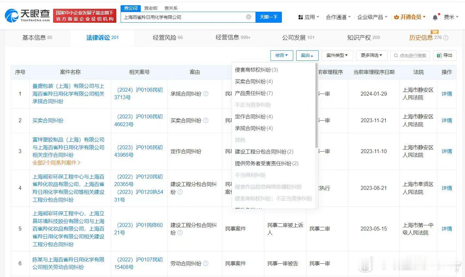This screenshot has height=277, width=465.
Task: Switch to the 知识产权 tab
Action: [x=363, y=38]
